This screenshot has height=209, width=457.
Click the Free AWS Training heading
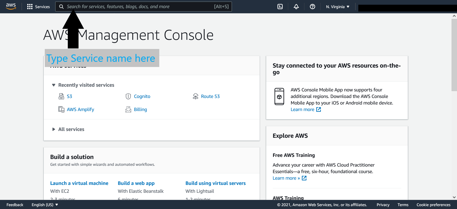click(x=294, y=155)
